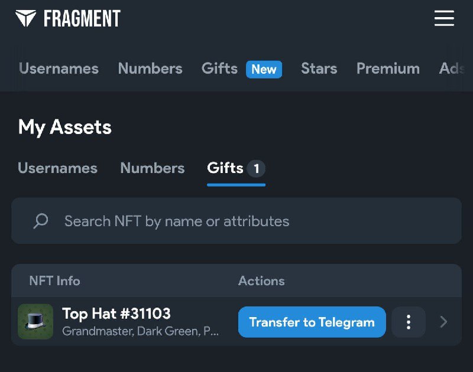The width and height of the screenshot is (473, 372).
Task: Click the New badge beside Gifts
Action: [264, 69]
